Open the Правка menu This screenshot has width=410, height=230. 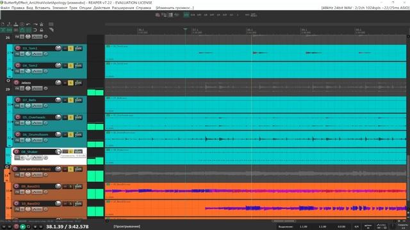[x=18, y=8]
